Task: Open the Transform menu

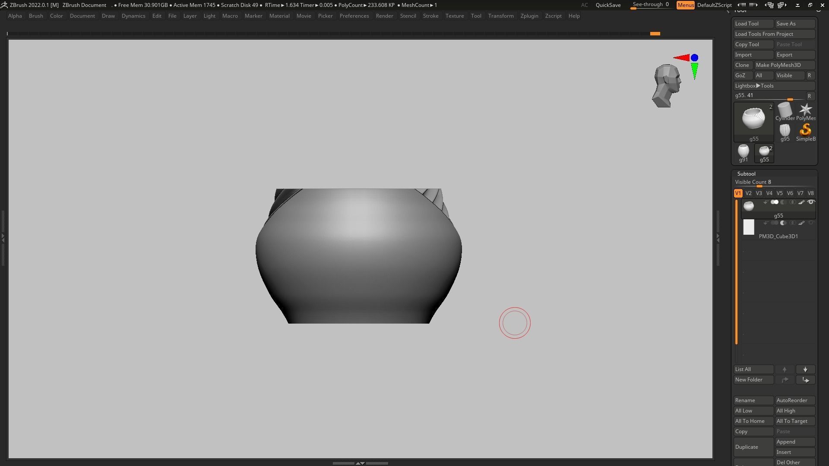Action: point(500,16)
